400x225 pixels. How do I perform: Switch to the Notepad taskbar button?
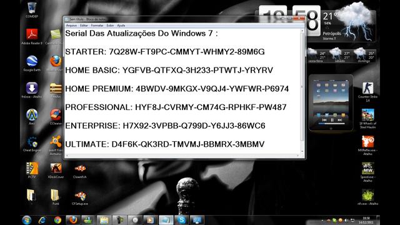click(166, 220)
